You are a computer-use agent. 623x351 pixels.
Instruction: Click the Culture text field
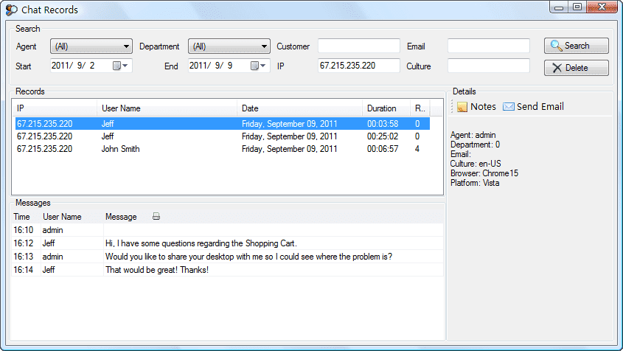click(488, 66)
